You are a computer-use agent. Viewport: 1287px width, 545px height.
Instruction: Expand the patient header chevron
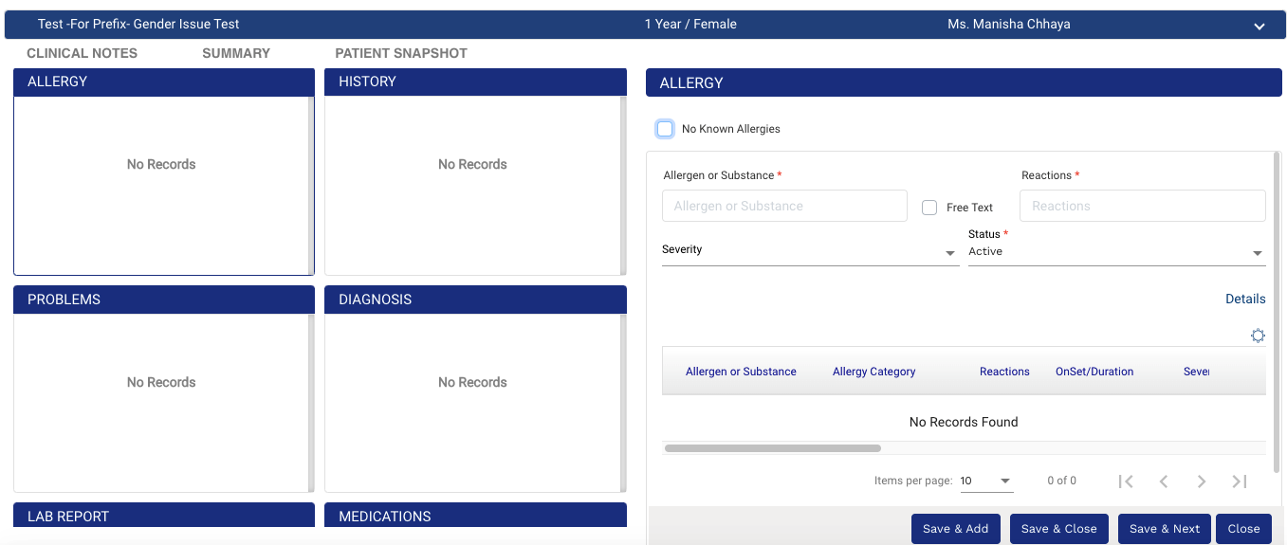point(1259,27)
